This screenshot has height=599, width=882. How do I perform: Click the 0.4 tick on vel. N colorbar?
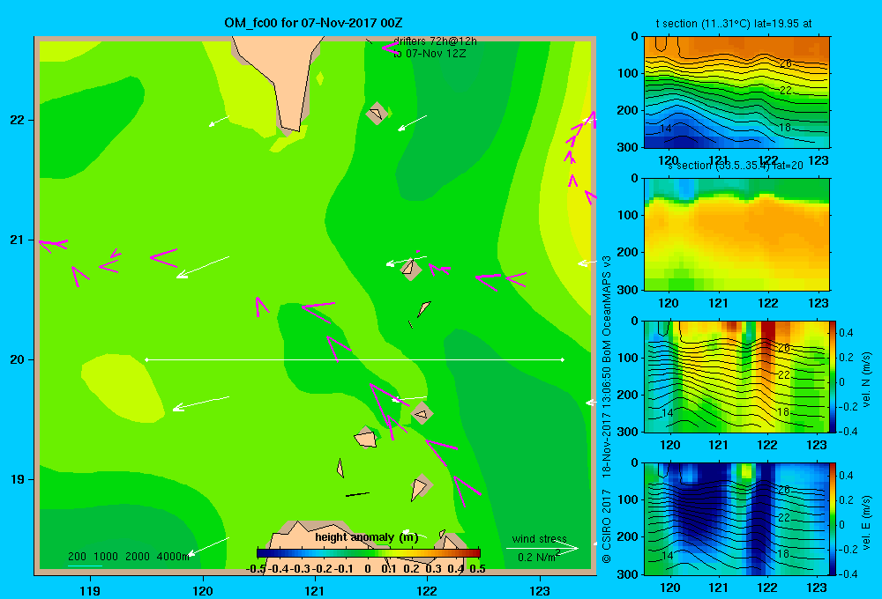[847, 333]
